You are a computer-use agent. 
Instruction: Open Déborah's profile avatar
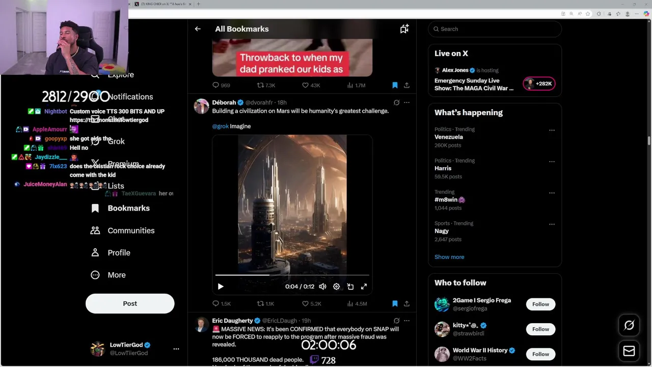tap(201, 107)
